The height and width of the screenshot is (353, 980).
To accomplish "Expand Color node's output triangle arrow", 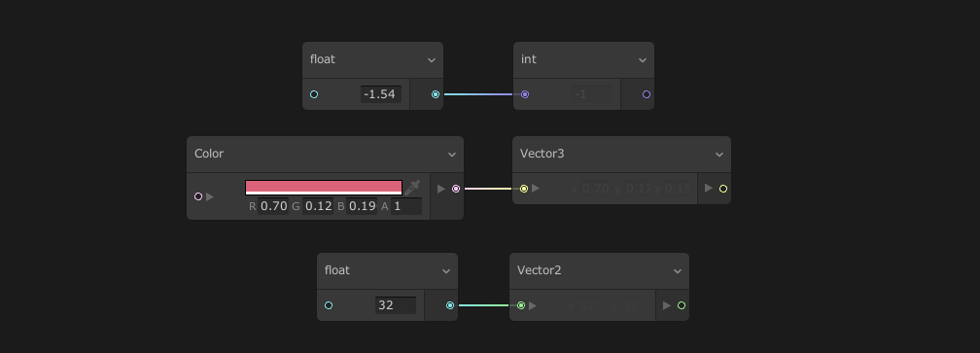I will [x=441, y=189].
